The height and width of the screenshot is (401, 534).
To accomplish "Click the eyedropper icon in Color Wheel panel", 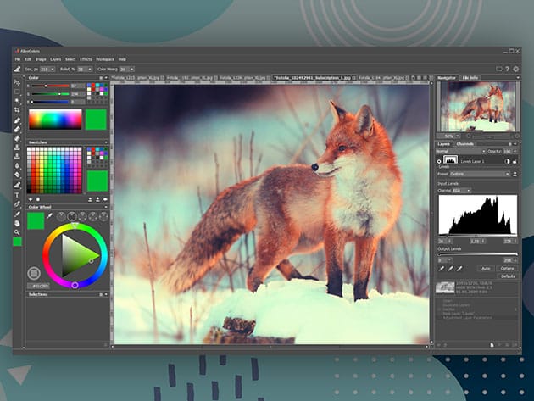I will pos(49,217).
